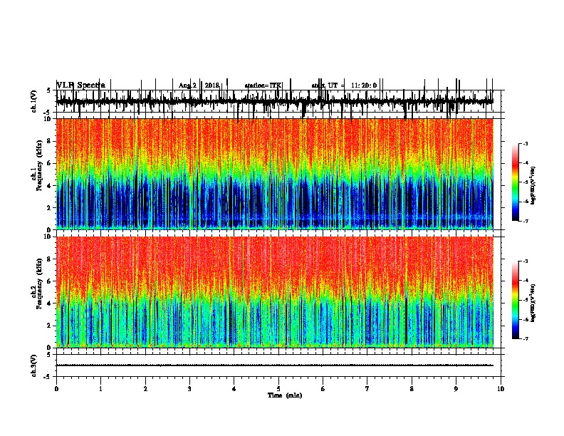Click the '3' tick on the time axis

(x=189, y=389)
